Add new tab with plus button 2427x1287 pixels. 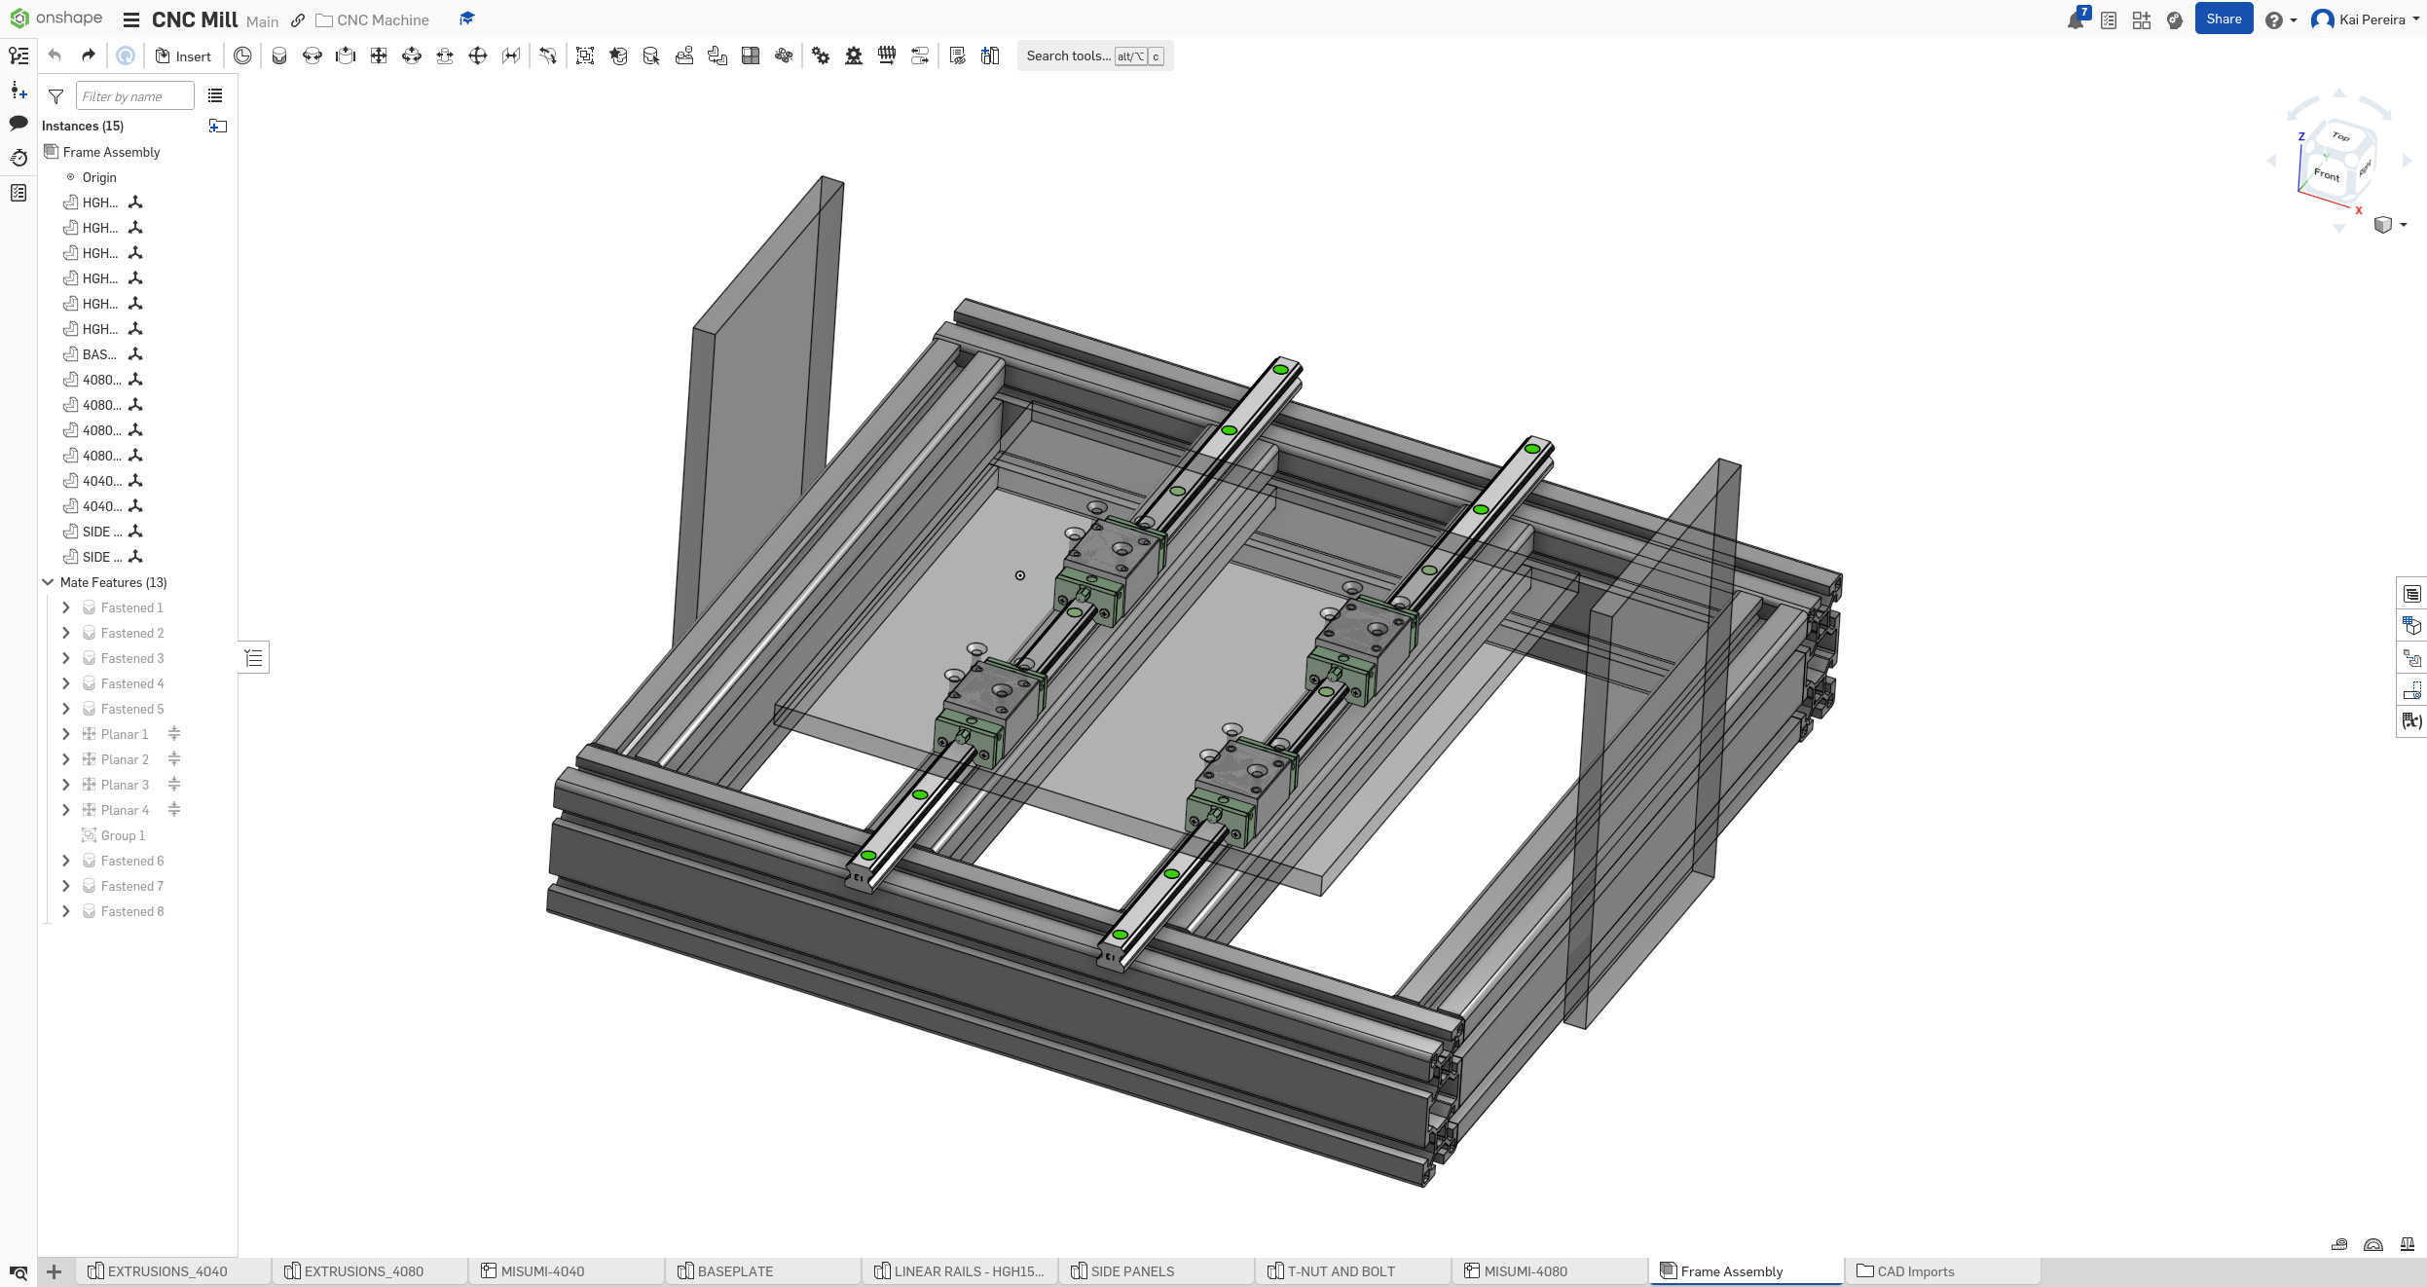pos(55,1271)
